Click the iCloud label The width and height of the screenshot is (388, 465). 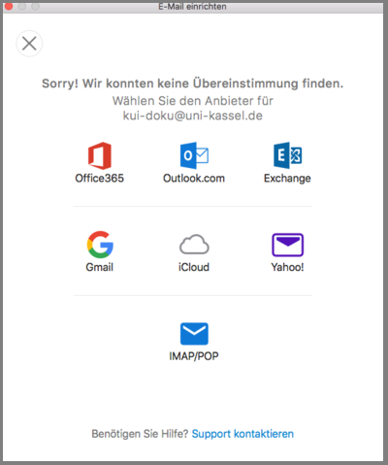pyautogui.click(x=194, y=267)
